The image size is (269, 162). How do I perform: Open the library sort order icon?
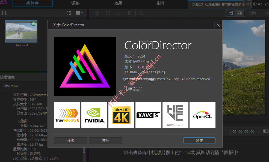69,13
